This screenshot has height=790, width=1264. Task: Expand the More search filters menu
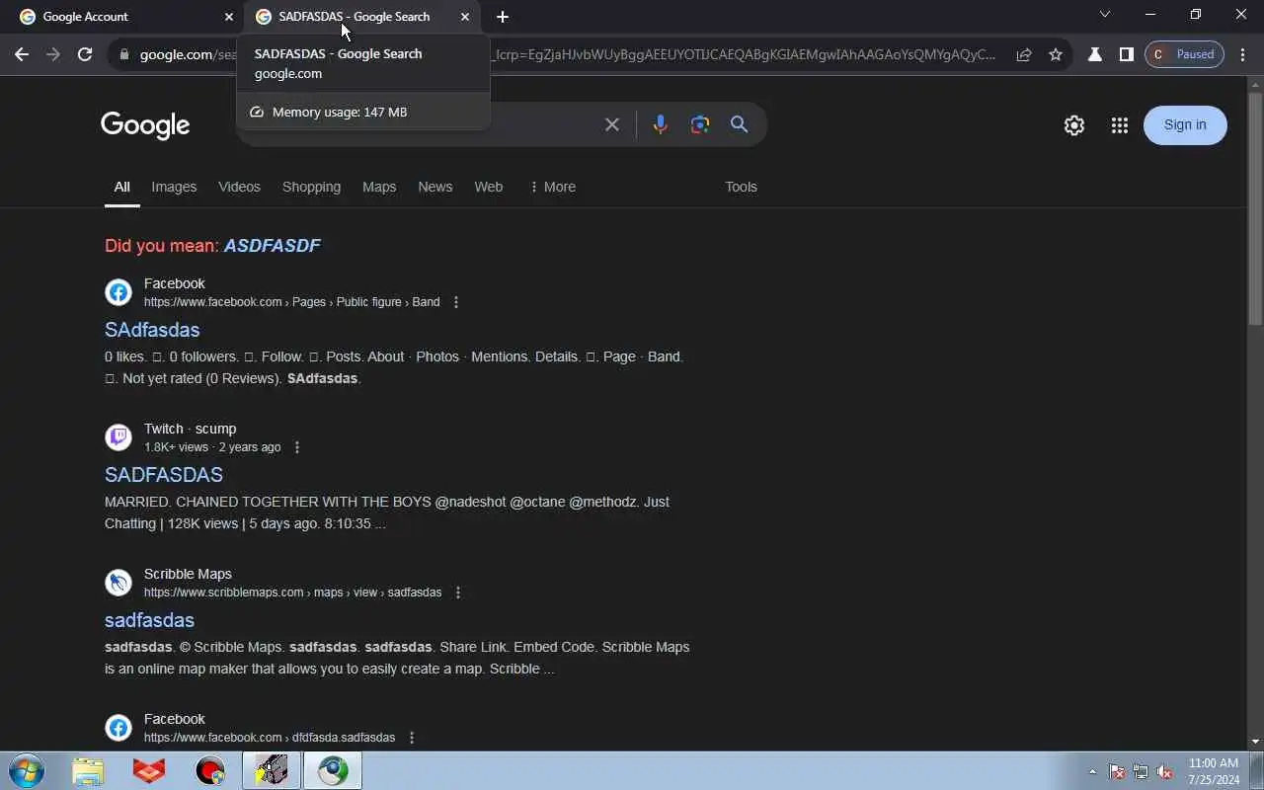pyautogui.click(x=552, y=187)
